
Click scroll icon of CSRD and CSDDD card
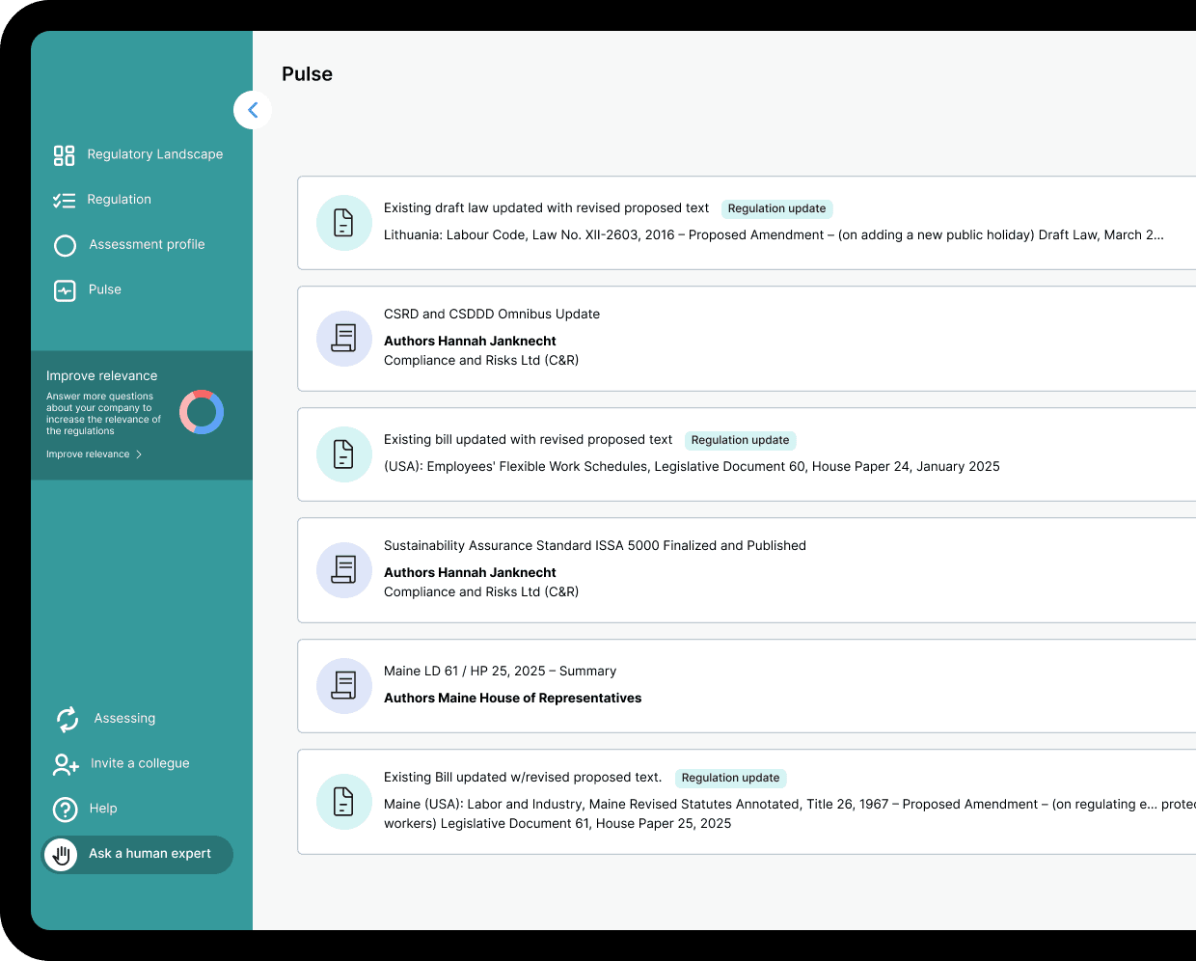coord(344,339)
